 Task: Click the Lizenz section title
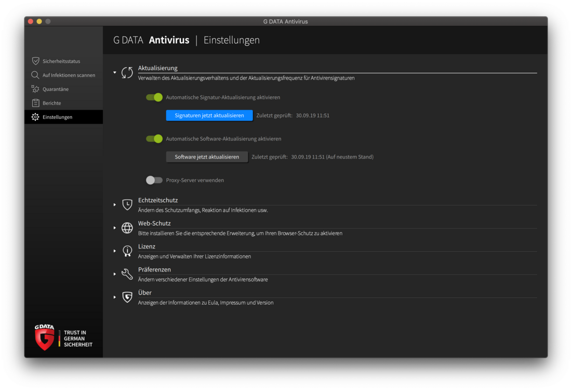click(147, 246)
